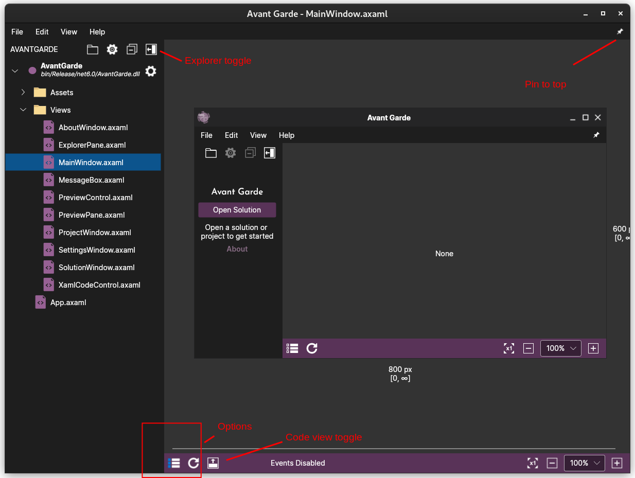Image resolution: width=635 pixels, height=478 pixels.
Task: Open the Help menu
Action: [97, 31]
